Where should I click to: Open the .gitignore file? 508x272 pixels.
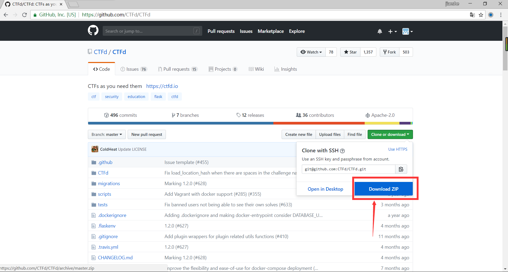point(108,236)
